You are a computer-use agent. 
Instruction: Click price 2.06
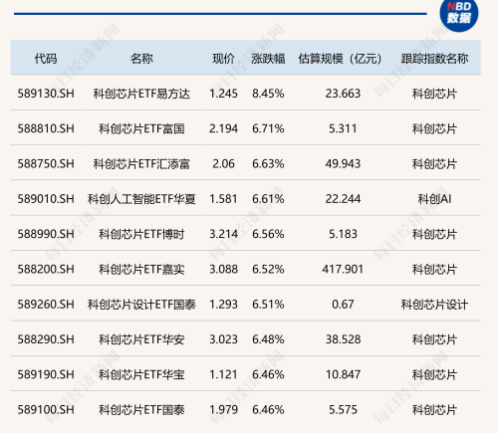tap(223, 164)
